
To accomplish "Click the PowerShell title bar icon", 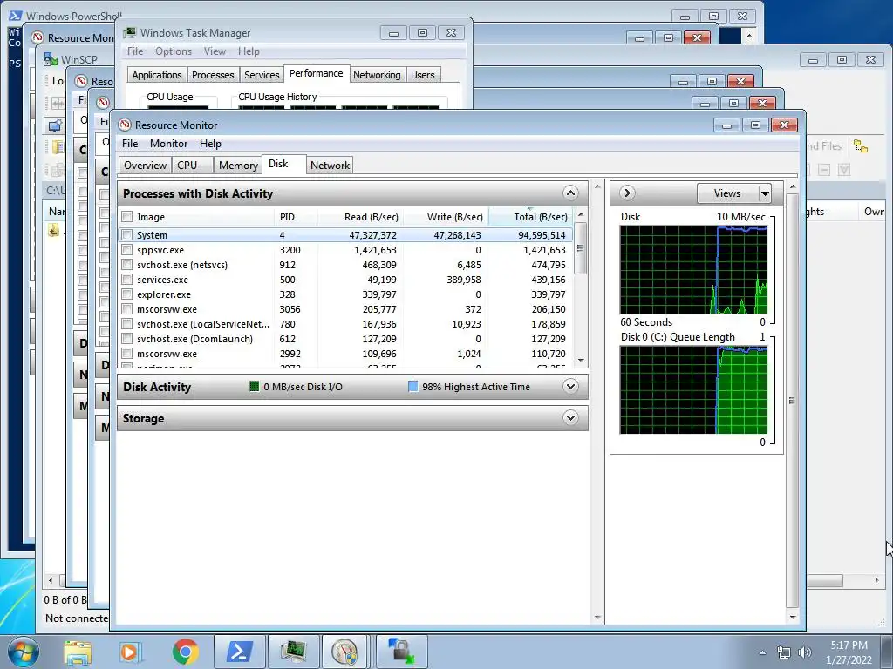I will 16,16.
